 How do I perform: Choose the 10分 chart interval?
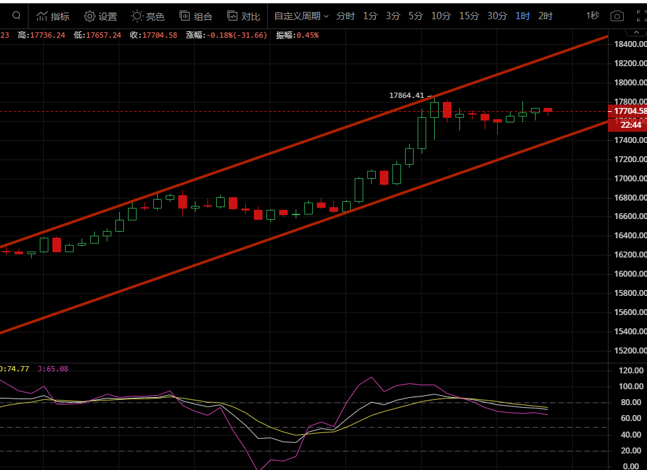[x=441, y=16]
